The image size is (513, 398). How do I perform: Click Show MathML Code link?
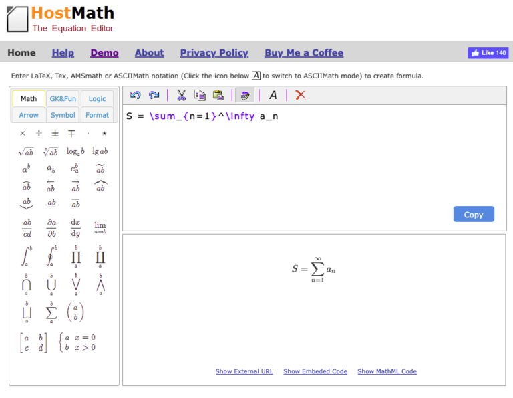(x=387, y=371)
